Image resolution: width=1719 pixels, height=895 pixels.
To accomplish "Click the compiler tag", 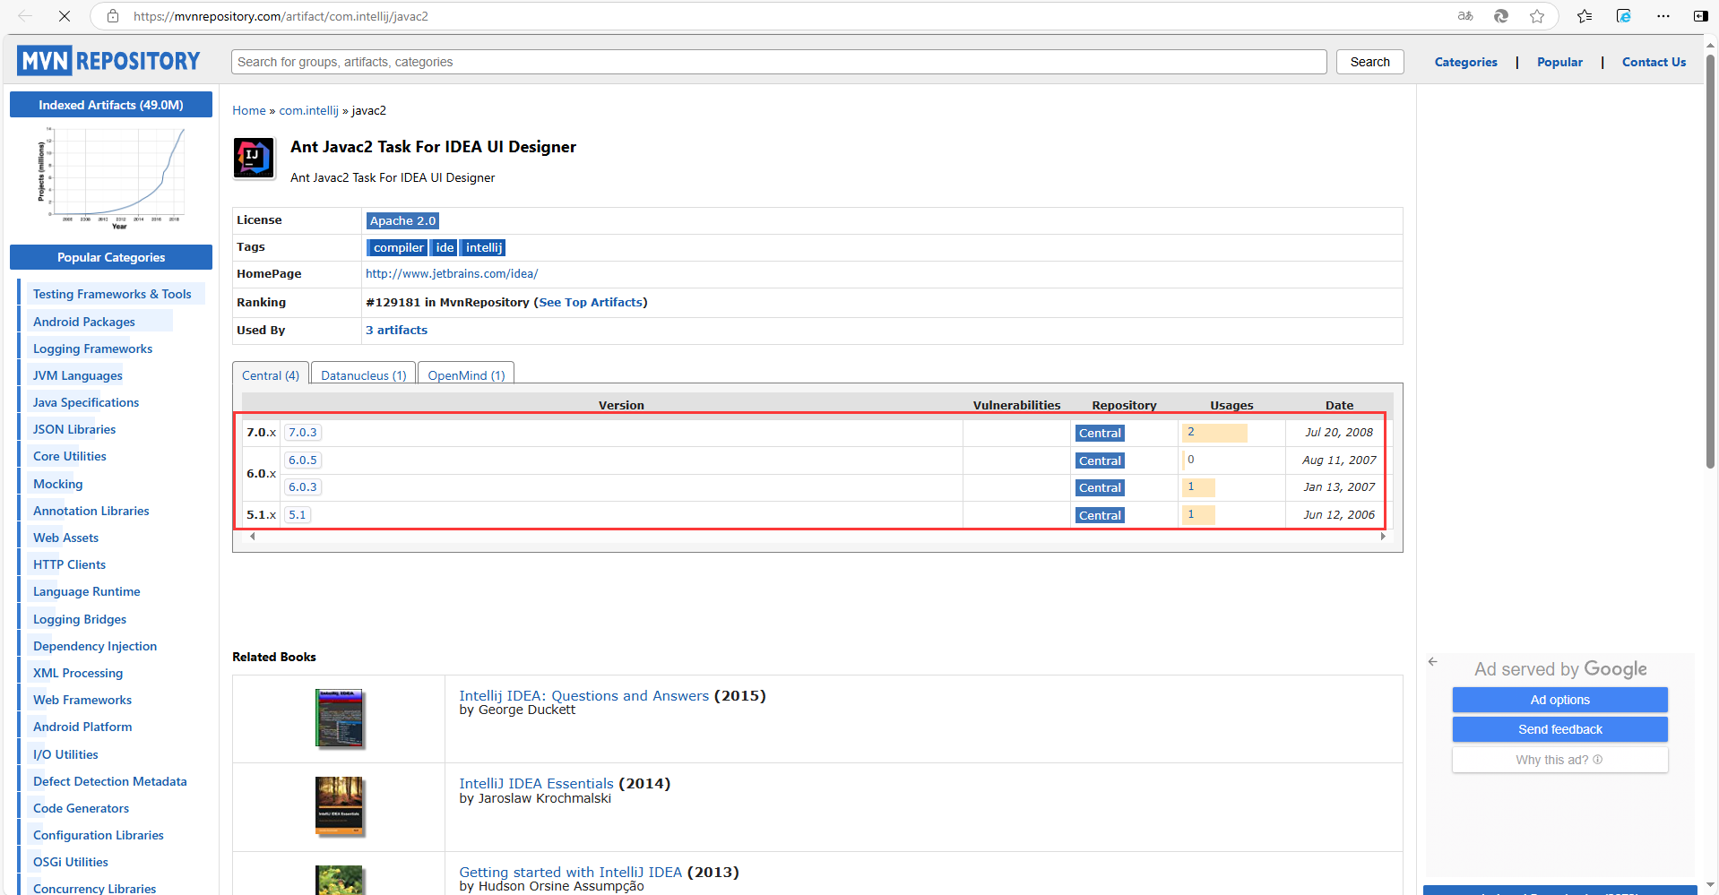I will [x=398, y=247].
